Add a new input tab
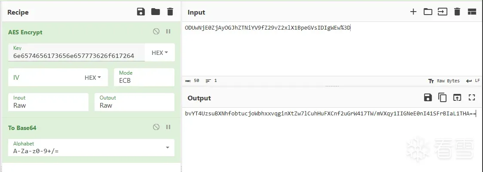The width and height of the screenshot is (483, 172). point(413,12)
